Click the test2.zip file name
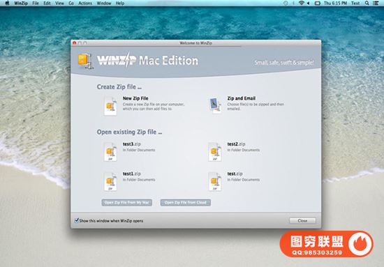Viewport: 384px width, 267px height. coord(236,144)
